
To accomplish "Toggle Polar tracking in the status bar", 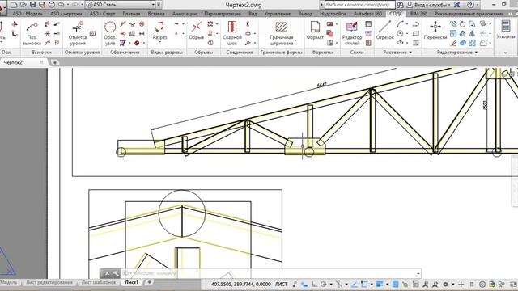I will (x=323, y=284).
